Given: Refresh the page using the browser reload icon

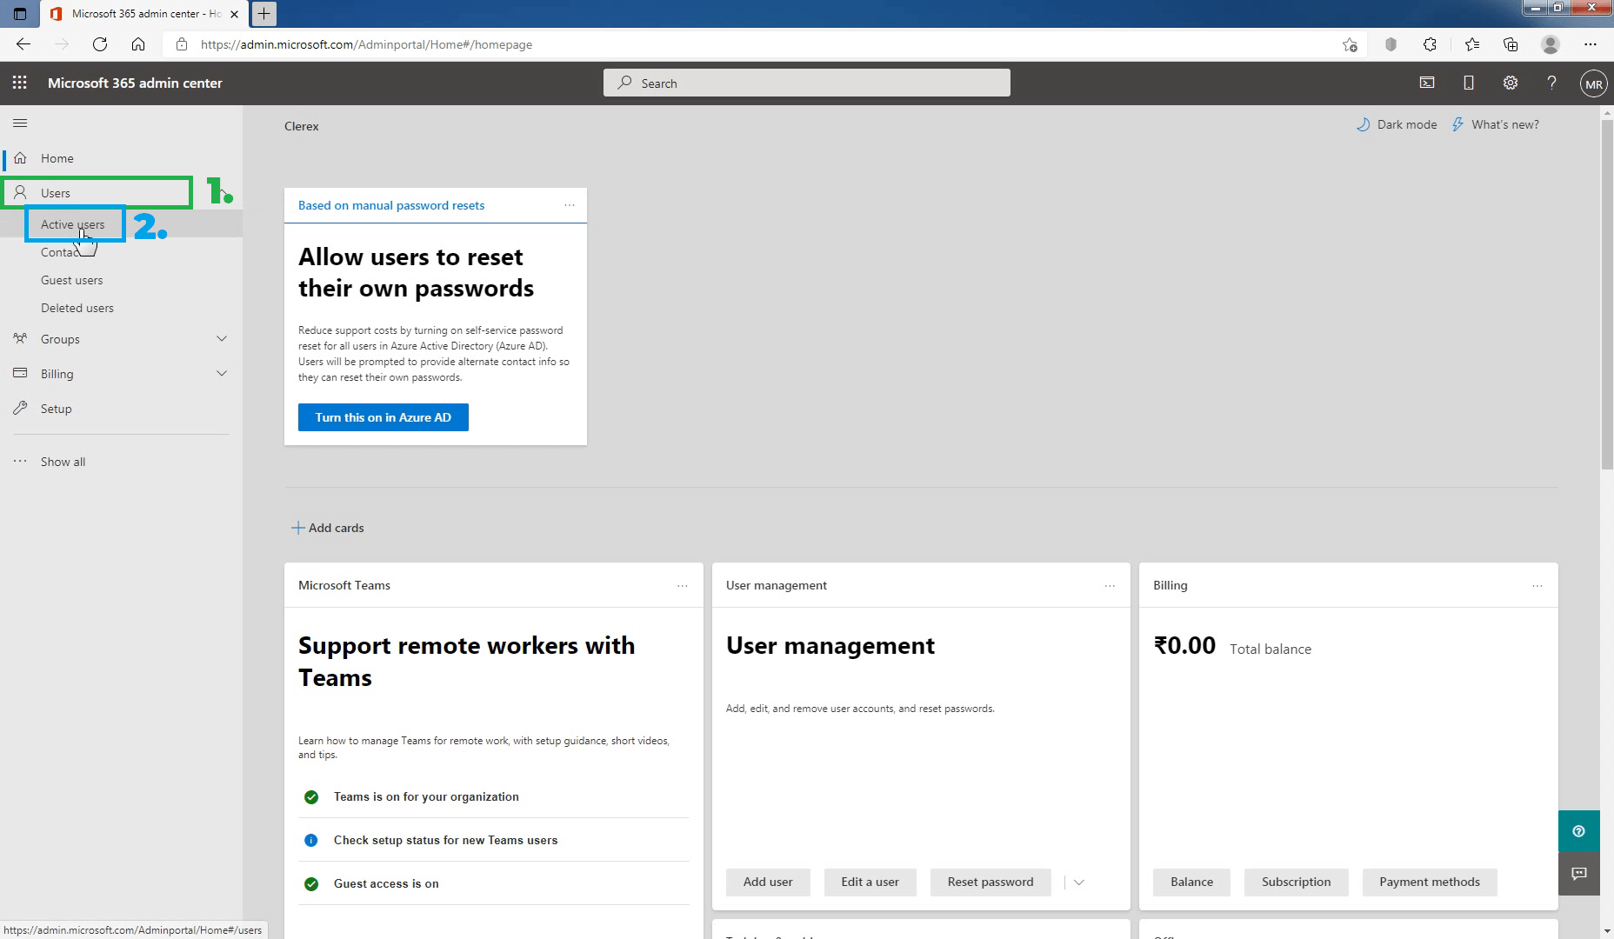Looking at the screenshot, I should click(100, 44).
